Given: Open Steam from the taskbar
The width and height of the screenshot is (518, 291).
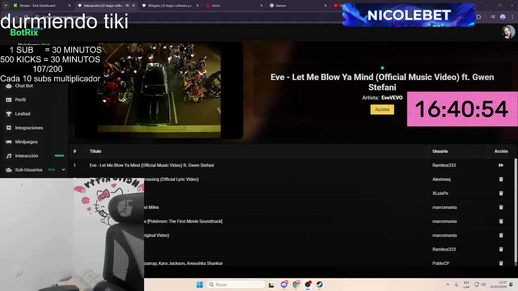Looking at the screenshot, I should (x=320, y=285).
